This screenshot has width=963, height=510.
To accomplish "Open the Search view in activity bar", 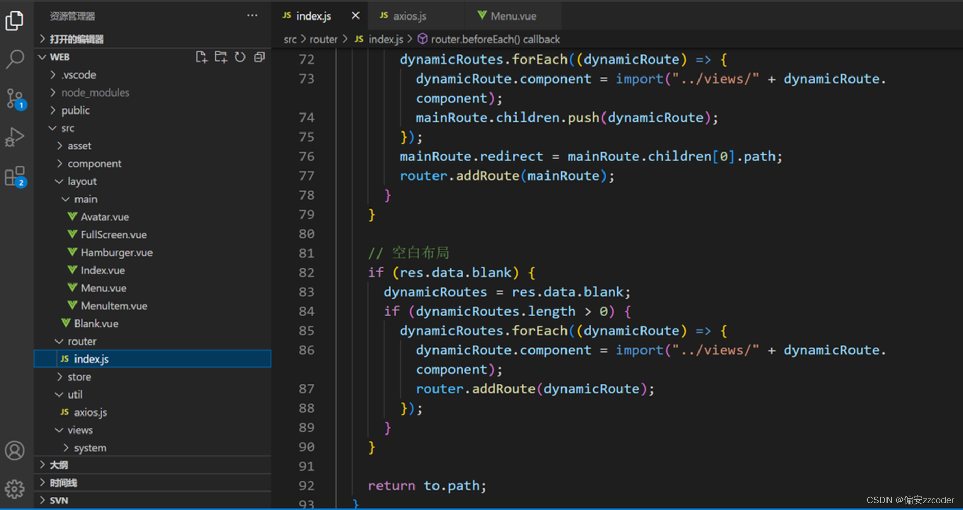I will coord(14,59).
